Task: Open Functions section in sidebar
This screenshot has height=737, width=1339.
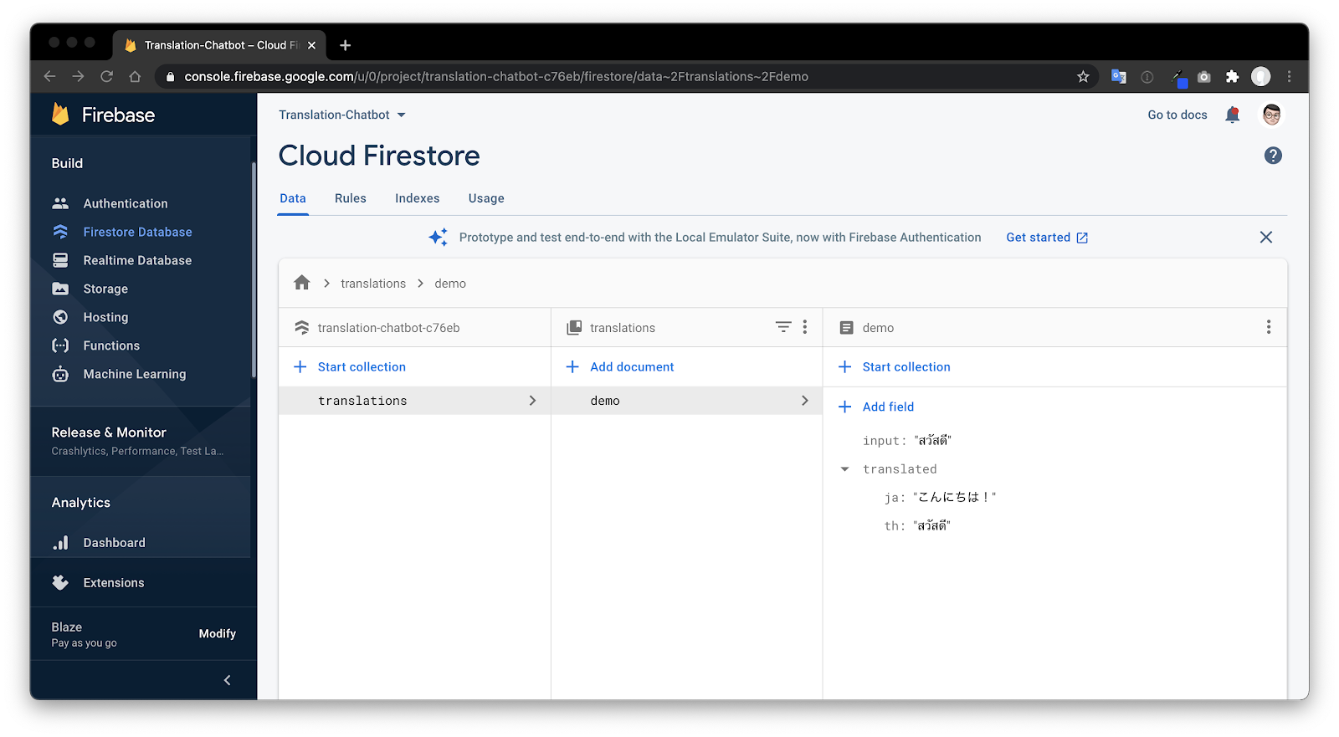Action: click(111, 345)
